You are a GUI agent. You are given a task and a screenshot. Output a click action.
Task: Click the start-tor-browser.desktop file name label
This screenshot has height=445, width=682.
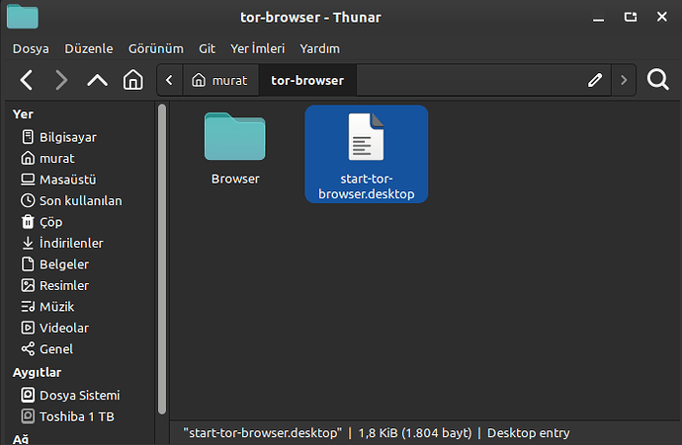[x=367, y=186]
